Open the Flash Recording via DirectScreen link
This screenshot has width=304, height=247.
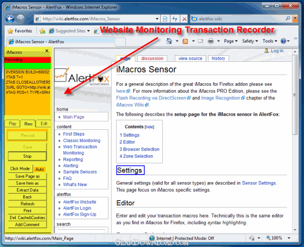(154, 98)
